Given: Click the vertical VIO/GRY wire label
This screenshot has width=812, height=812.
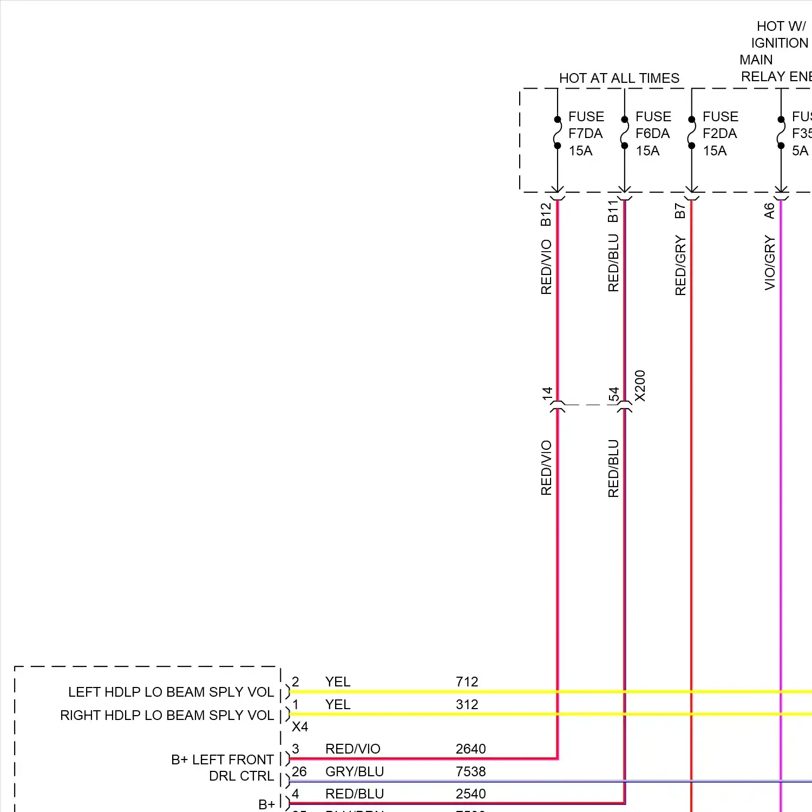Looking at the screenshot, I should click(x=769, y=263).
